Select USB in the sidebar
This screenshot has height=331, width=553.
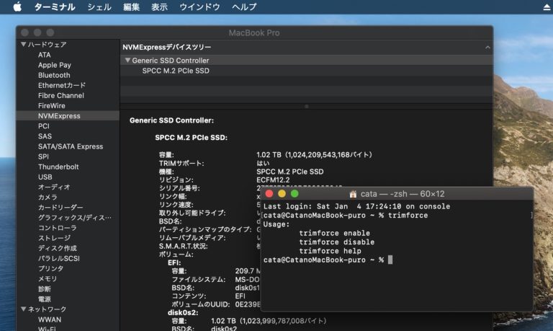(45, 177)
